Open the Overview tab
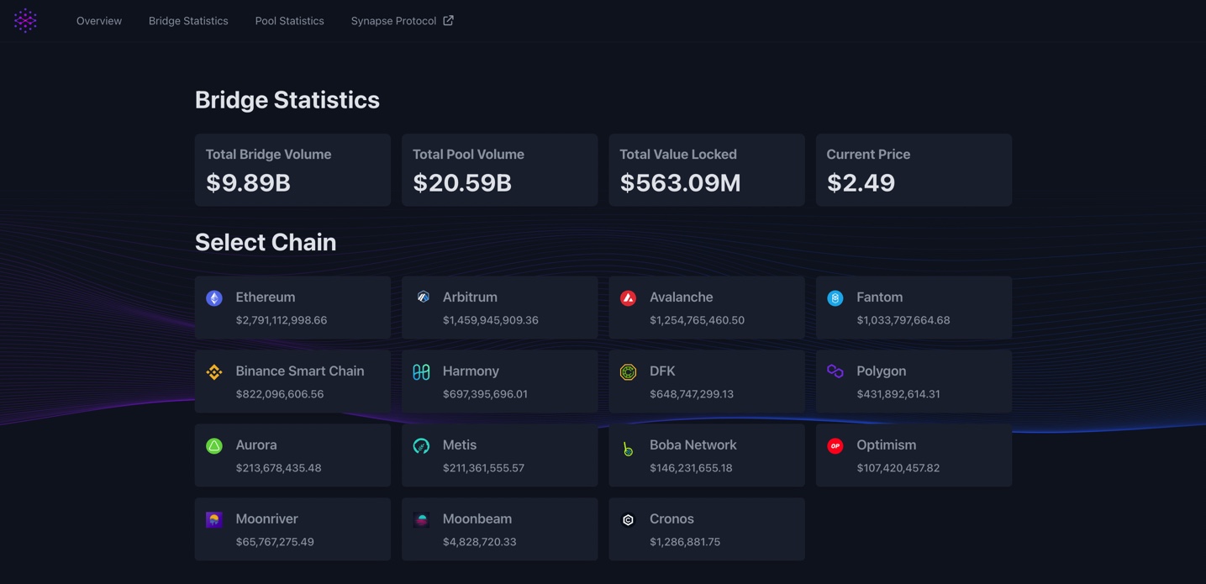Viewport: 1206px width, 584px height. [x=99, y=21]
